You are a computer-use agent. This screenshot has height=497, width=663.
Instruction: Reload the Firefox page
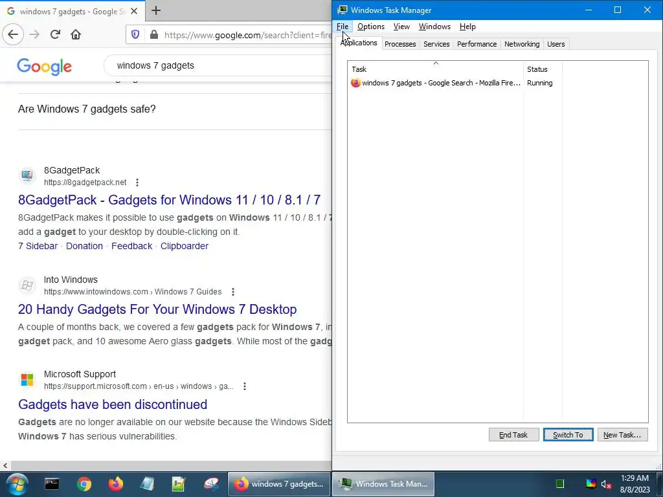pyautogui.click(x=55, y=34)
